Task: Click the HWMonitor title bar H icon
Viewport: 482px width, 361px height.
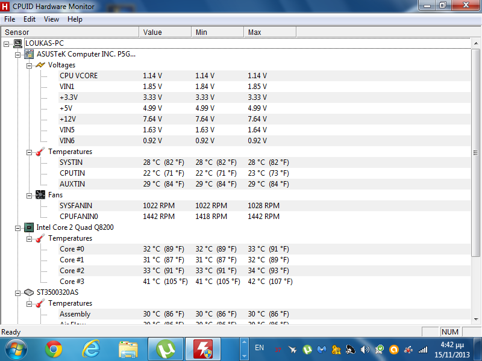Action: (5, 6)
